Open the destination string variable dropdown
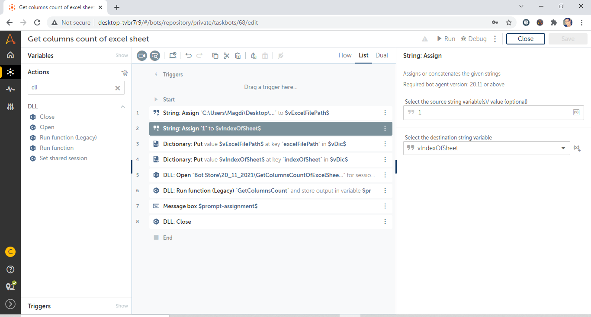The width and height of the screenshot is (591, 317). click(563, 148)
